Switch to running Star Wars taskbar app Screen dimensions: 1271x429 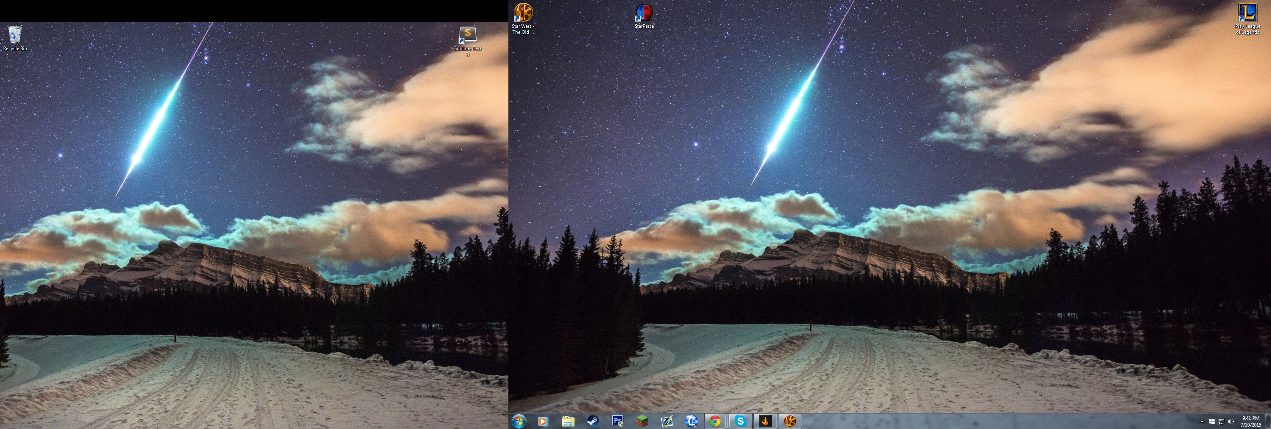point(790,421)
